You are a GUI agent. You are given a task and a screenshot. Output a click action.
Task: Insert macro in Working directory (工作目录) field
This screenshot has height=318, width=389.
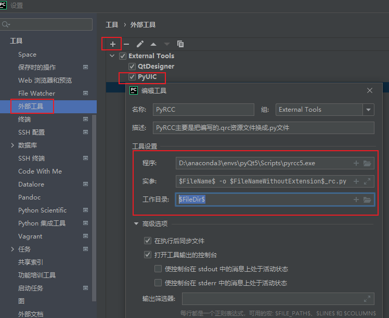click(356, 200)
